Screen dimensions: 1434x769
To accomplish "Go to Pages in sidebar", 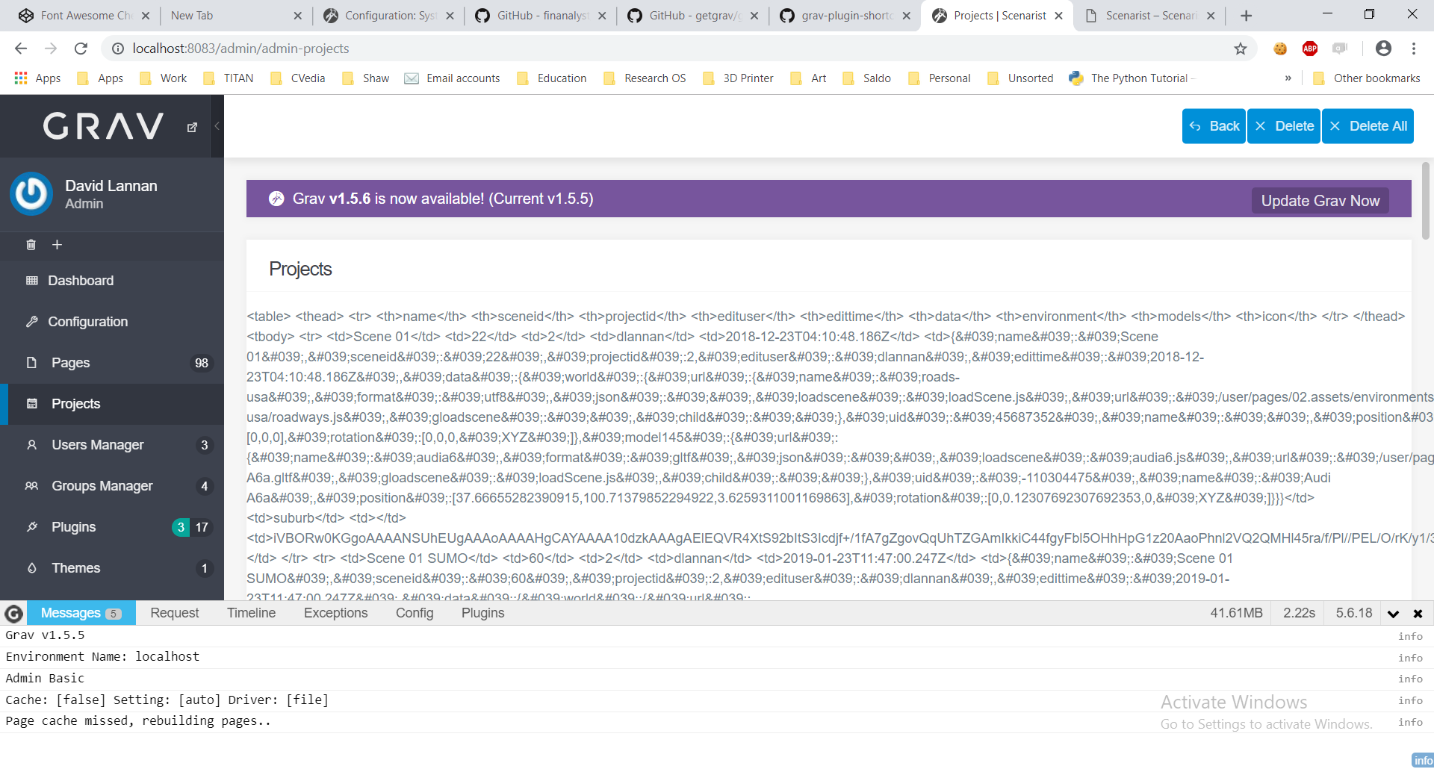I will 112,363.
